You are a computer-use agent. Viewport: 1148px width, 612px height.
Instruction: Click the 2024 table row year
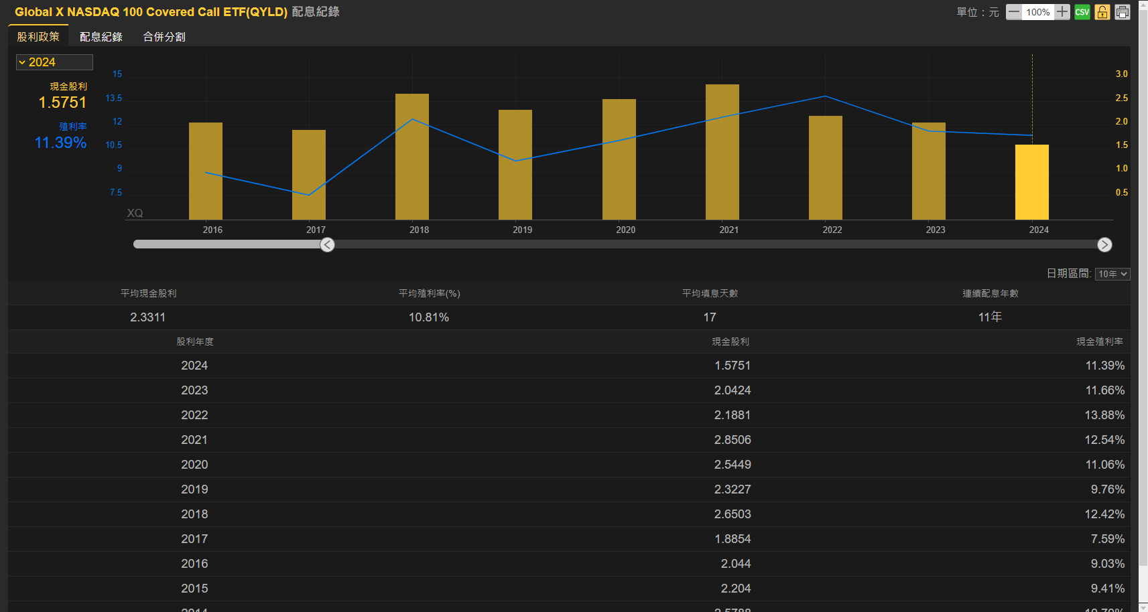194,366
